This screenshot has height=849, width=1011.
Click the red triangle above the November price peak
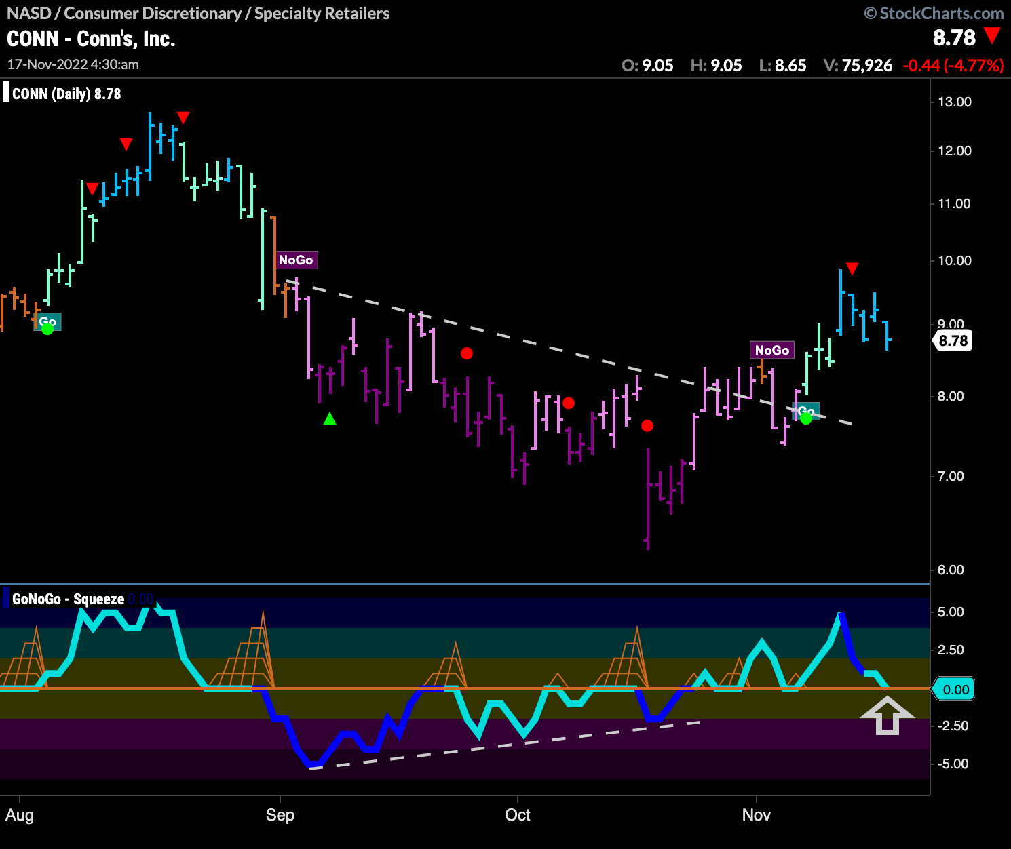(x=852, y=269)
